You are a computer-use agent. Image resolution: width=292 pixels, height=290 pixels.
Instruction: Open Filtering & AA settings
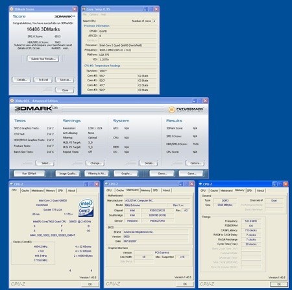[x=96, y=174]
